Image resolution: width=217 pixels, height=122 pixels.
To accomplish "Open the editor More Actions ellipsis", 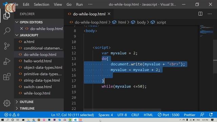I will [210, 14].
